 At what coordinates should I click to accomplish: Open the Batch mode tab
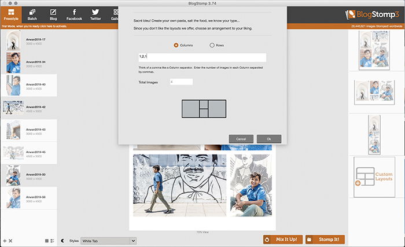32,14
